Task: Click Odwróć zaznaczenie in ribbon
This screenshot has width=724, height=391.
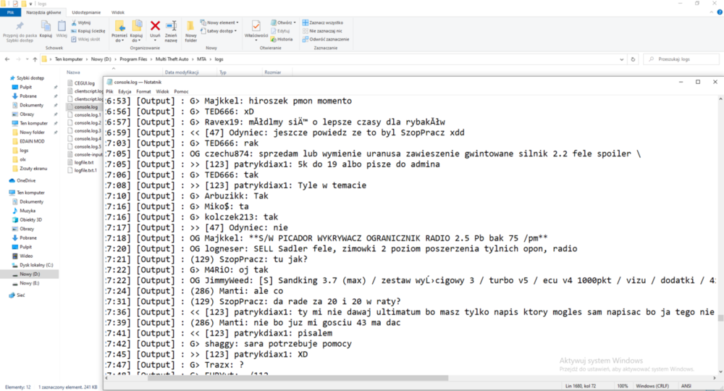Action: coord(326,39)
